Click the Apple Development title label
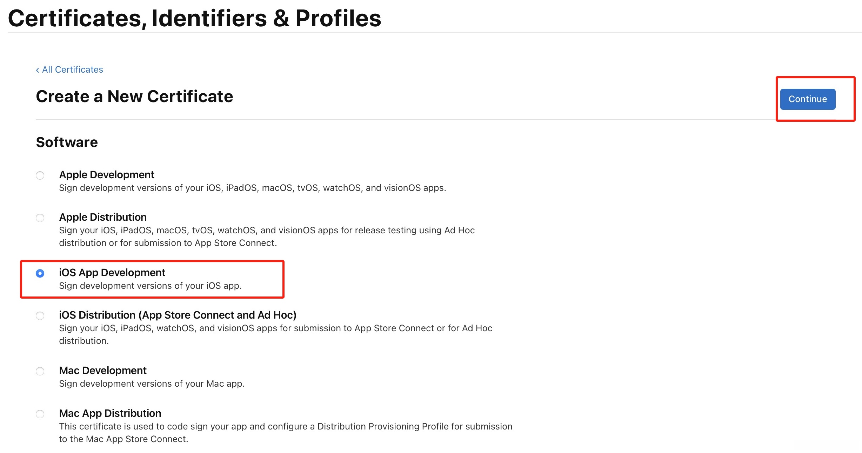This screenshot has width=862, height=453. pyautogui.click(x=107, y=175)
